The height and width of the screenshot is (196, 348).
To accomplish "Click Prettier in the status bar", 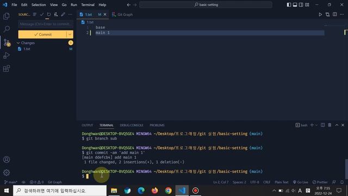I will (320, 182).
